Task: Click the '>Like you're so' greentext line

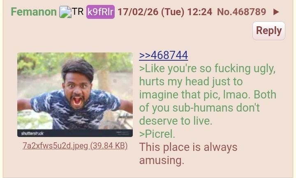Action: (x=207, y=68)
